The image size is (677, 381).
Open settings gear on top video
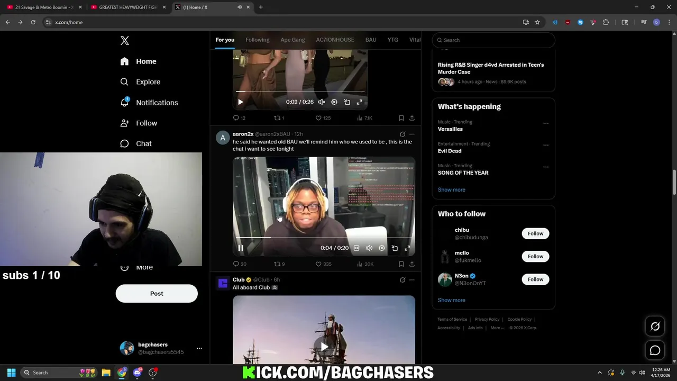(x=334, y=102)
